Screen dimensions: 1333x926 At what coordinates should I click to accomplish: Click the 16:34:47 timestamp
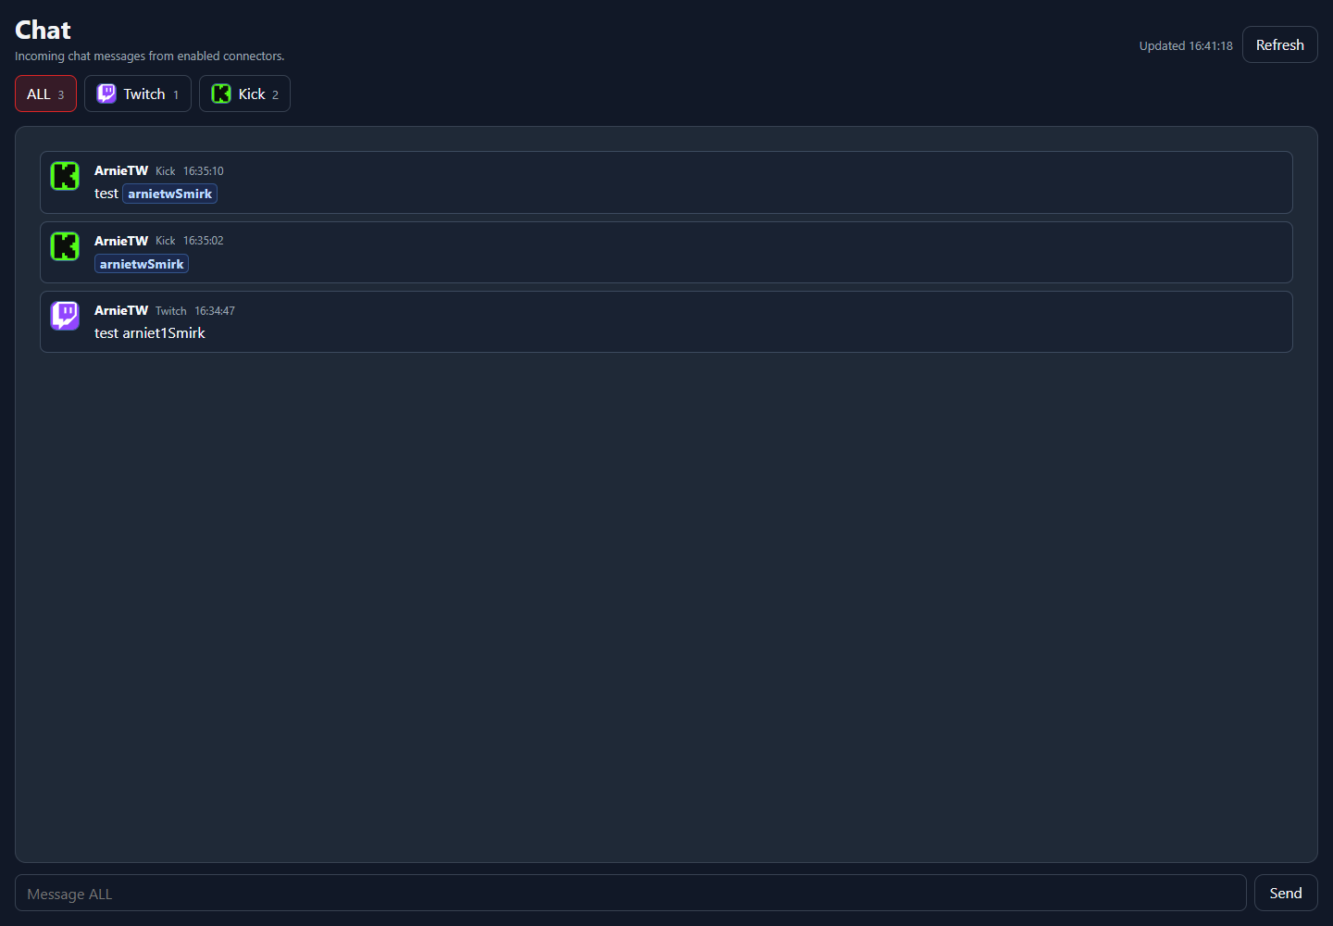(x=215, y=311)
